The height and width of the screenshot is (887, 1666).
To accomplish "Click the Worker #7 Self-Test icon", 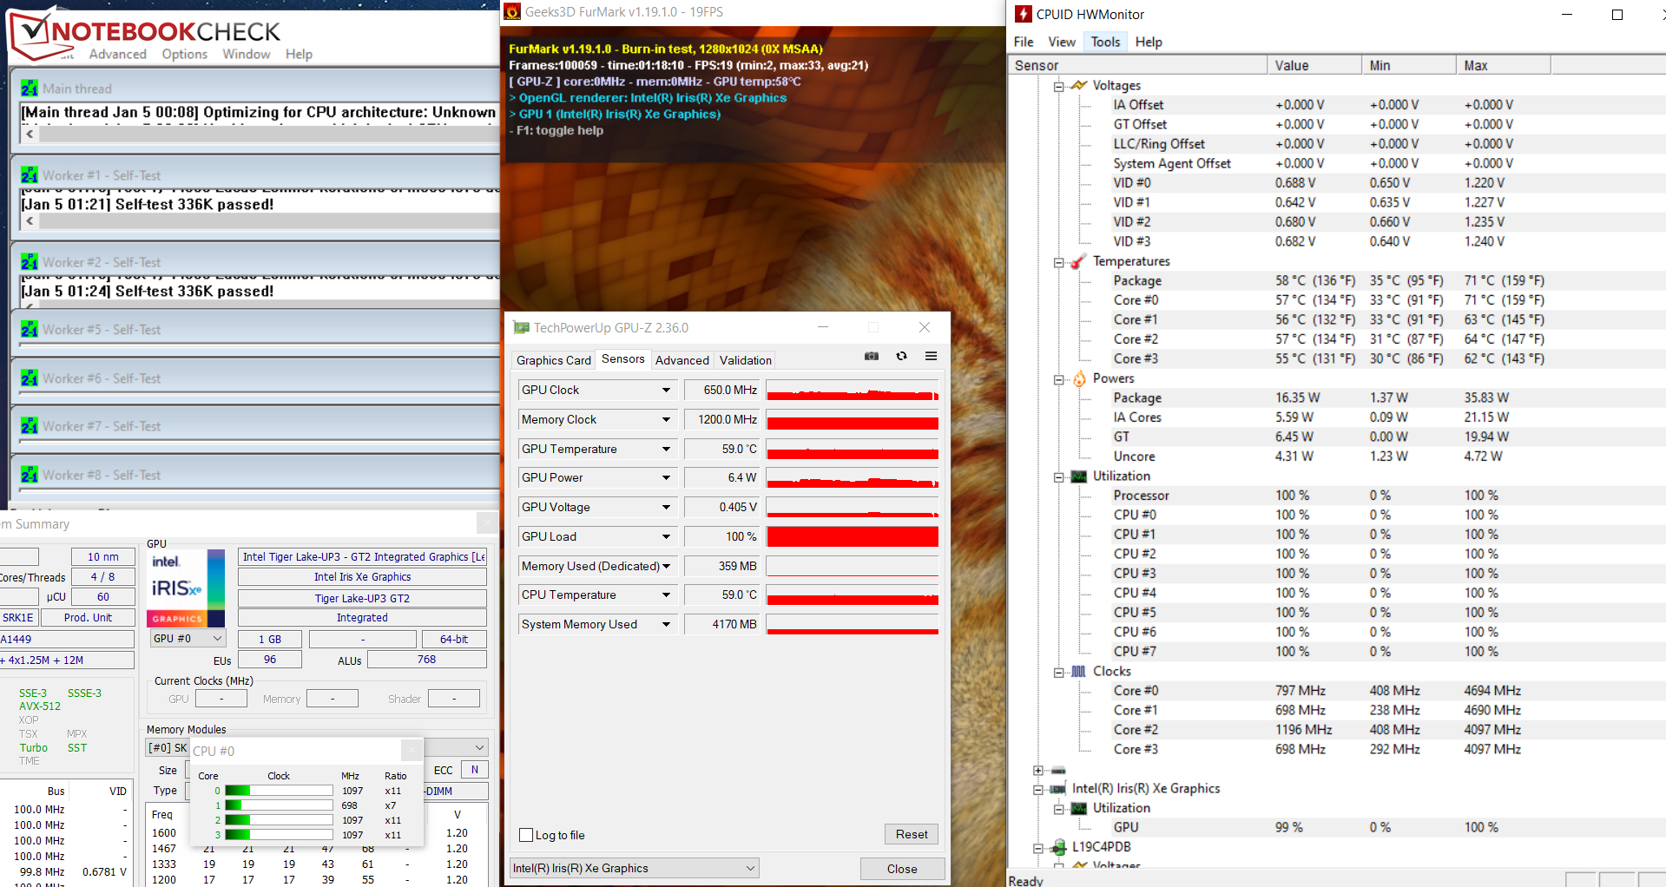I will pyautogui.click(x=30, y=426).
